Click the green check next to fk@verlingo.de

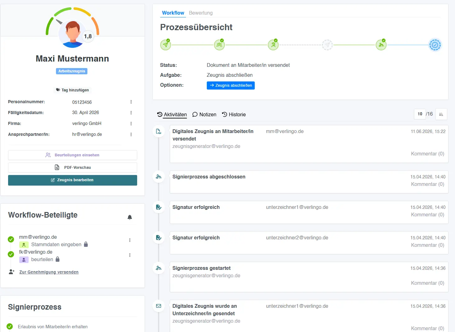point(11,254)
